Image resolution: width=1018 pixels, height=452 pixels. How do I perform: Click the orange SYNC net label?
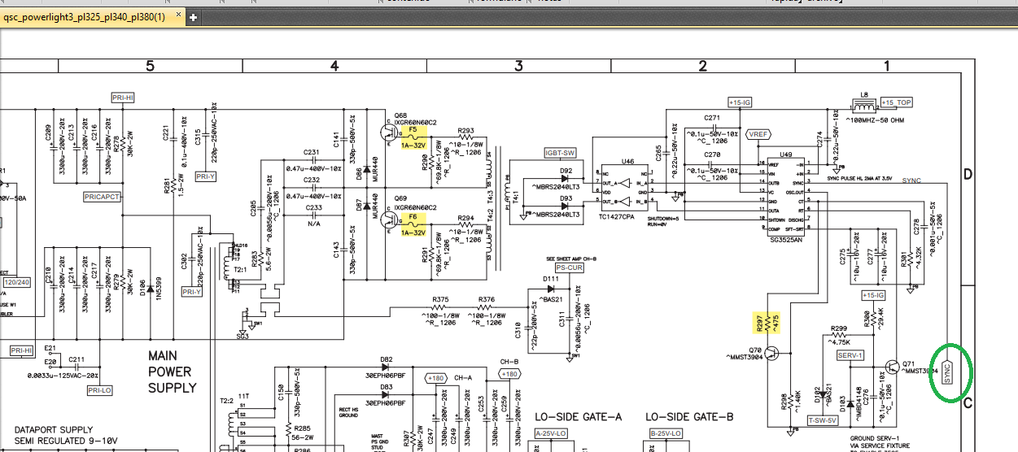tap(912, 180)
